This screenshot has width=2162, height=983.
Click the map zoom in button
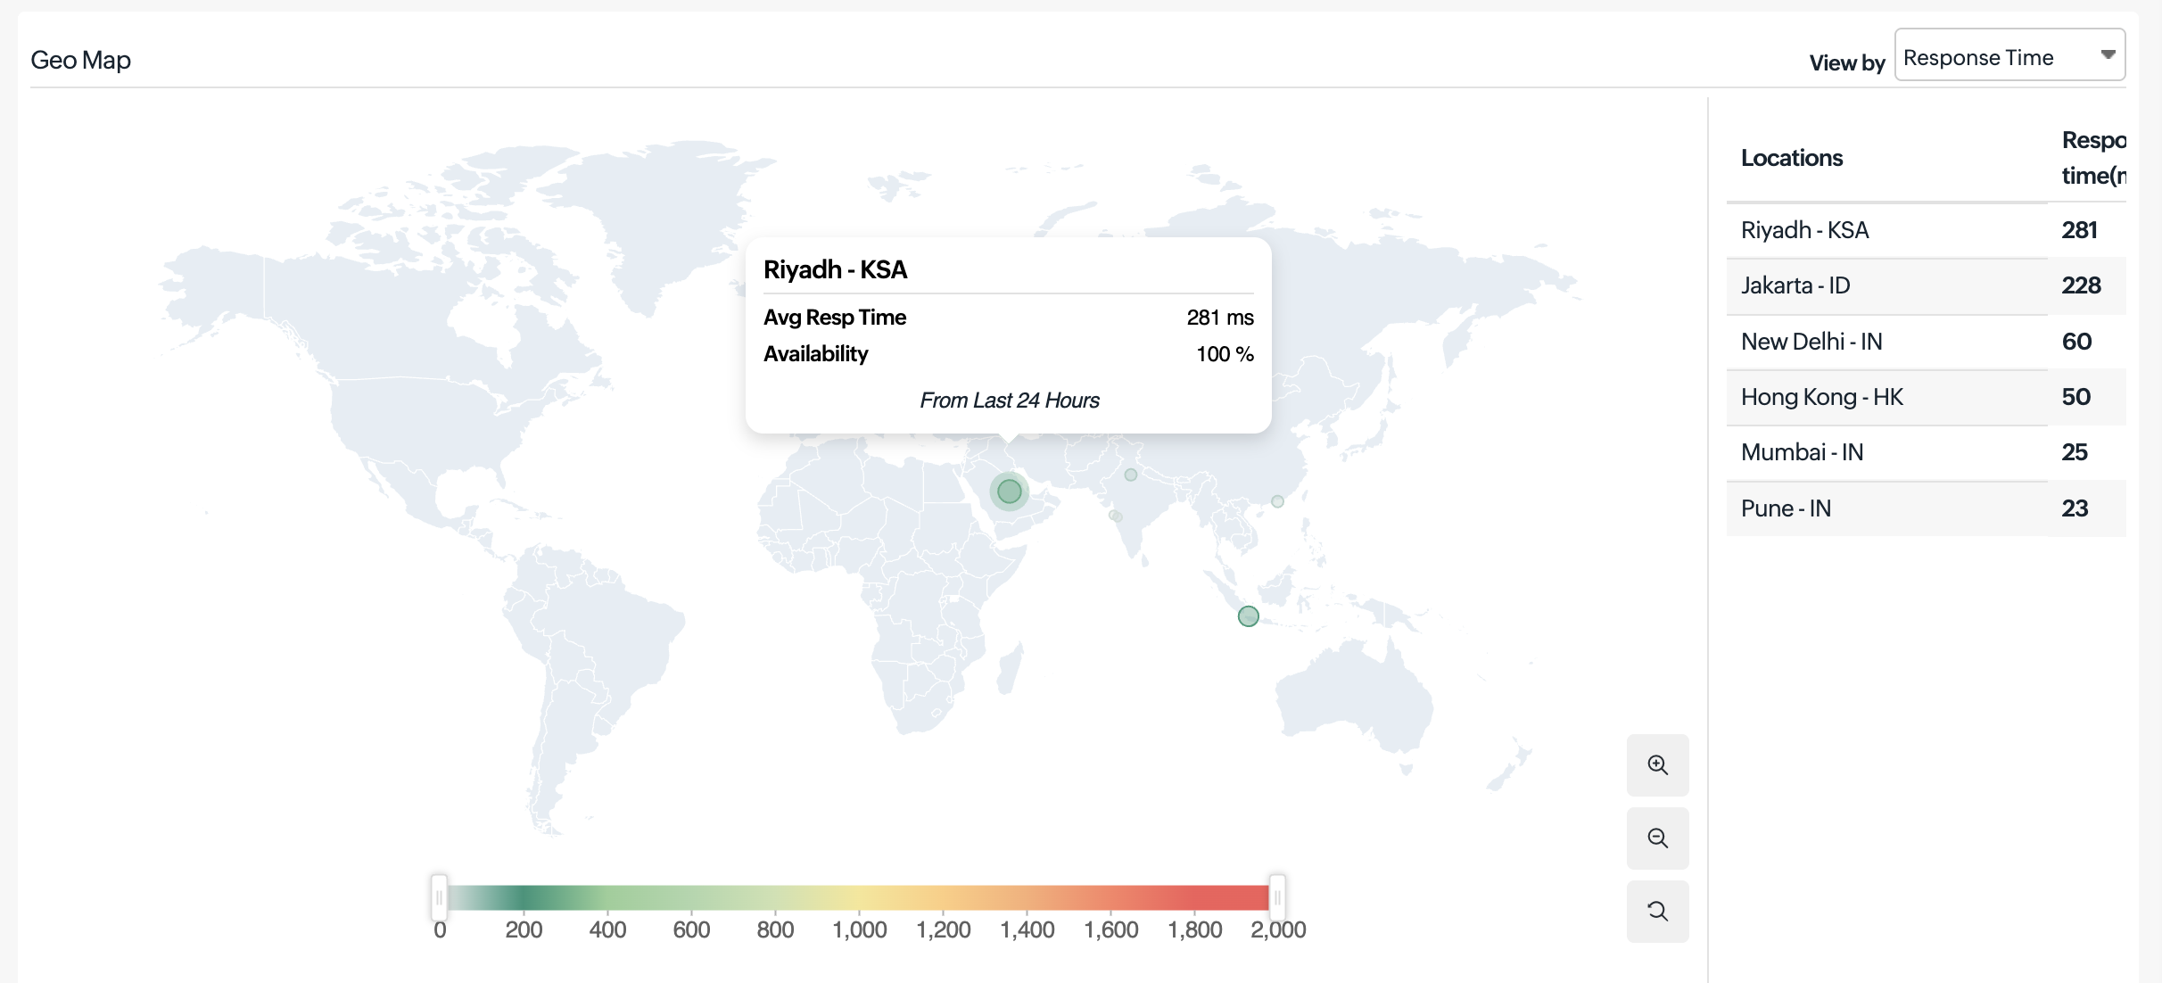pos(1657,765)
